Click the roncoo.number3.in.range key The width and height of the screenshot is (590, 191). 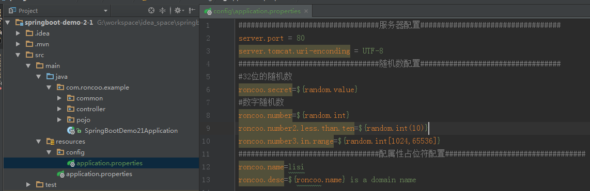(286, 141)
